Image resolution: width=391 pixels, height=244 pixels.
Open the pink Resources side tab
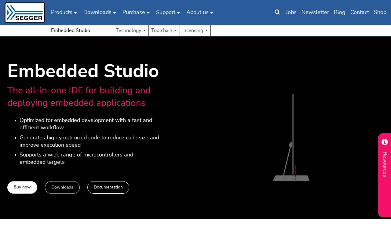pyautogui.click(x=385, y=175)
